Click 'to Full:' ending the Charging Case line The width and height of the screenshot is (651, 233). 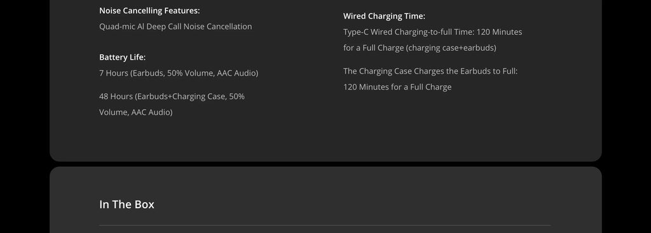point(505,71)
